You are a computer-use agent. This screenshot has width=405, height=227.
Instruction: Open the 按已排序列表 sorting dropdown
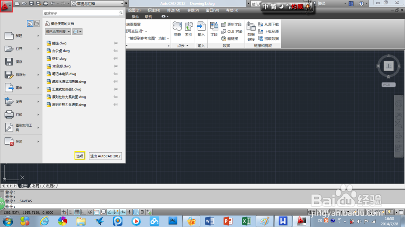[x=58, y=32]
